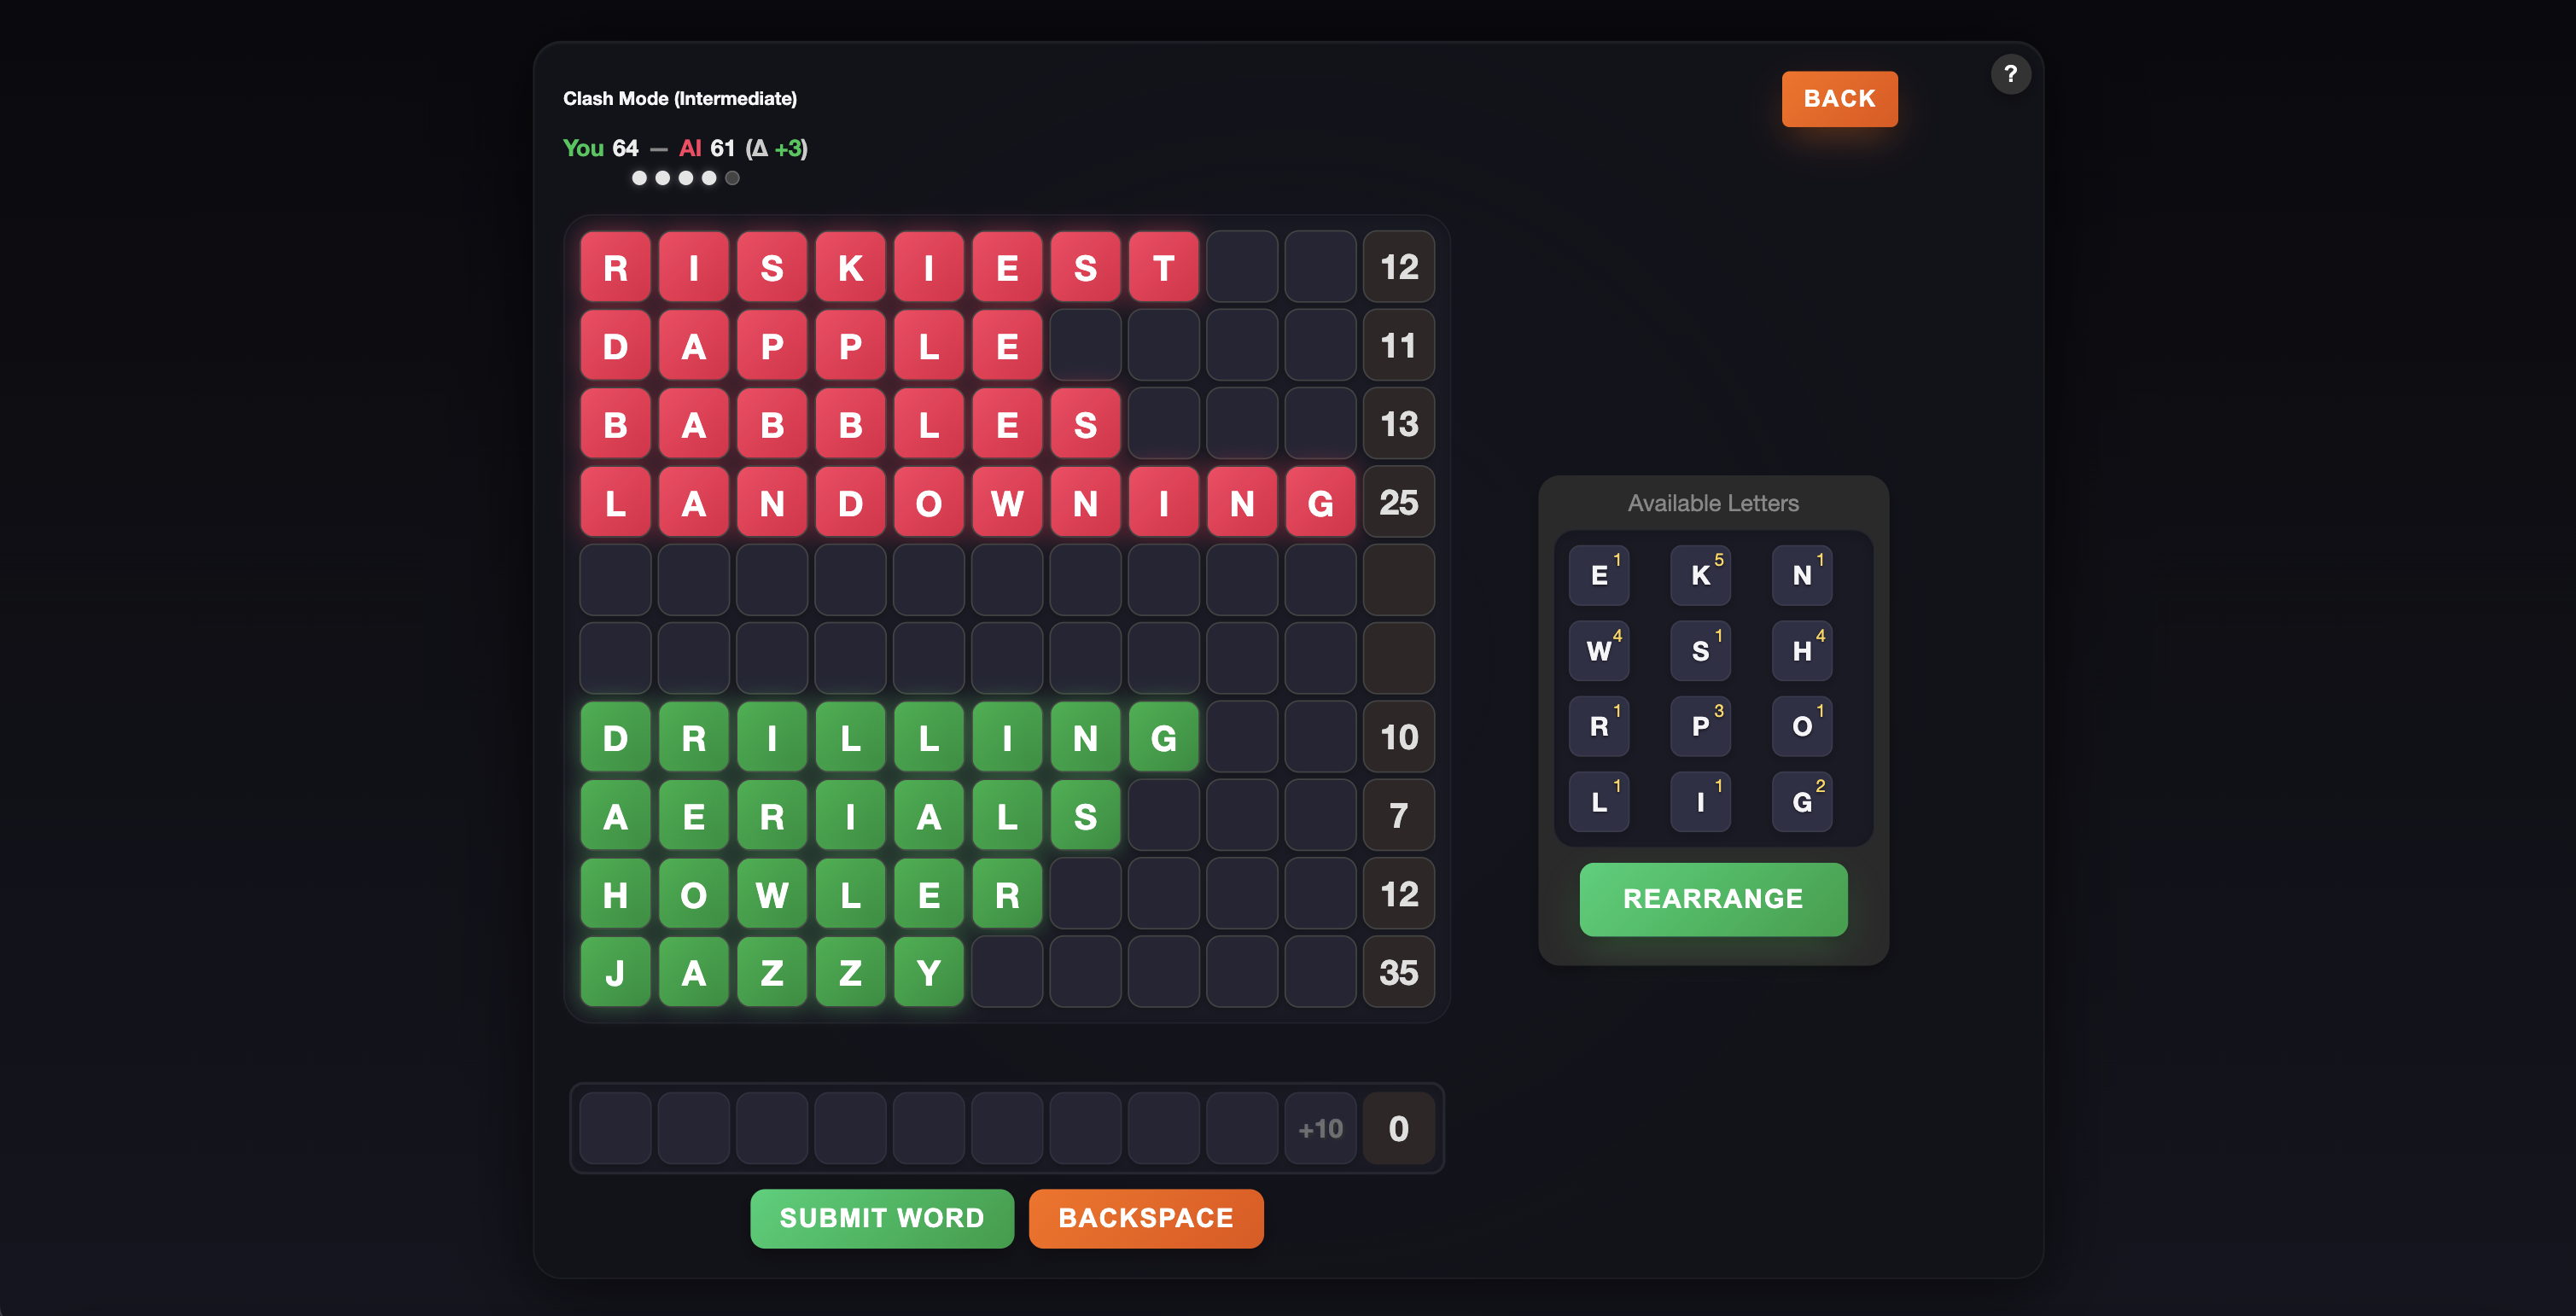Click the fifth round indicator dot

732,178
